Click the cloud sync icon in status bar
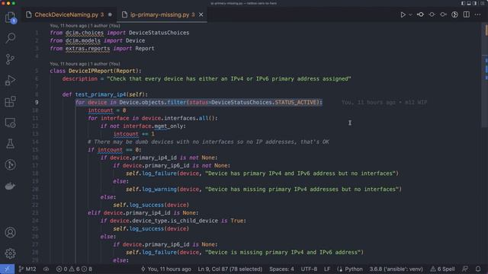Image resolution: width=488 pixels, height=274 pixels. tap(46, 269)
